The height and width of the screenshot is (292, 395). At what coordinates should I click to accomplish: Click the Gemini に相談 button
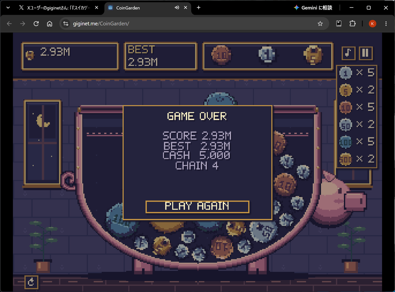click(x=313, y=8)
